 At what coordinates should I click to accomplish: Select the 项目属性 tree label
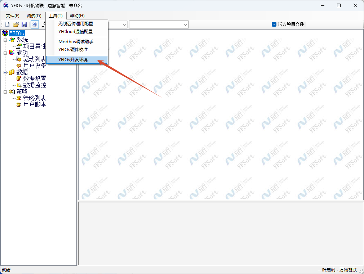click(x=34, y=46)
